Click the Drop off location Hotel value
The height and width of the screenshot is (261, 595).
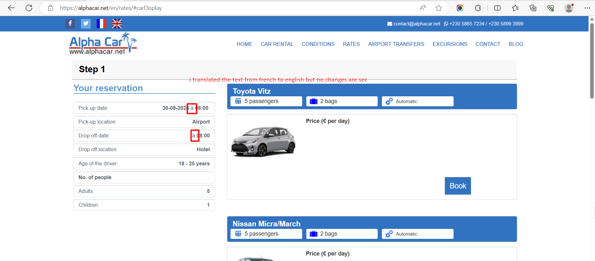click(203, 150)
